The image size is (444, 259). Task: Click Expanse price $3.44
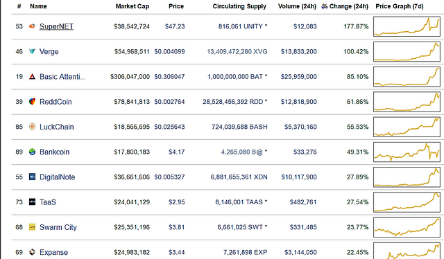click(177, 252)
